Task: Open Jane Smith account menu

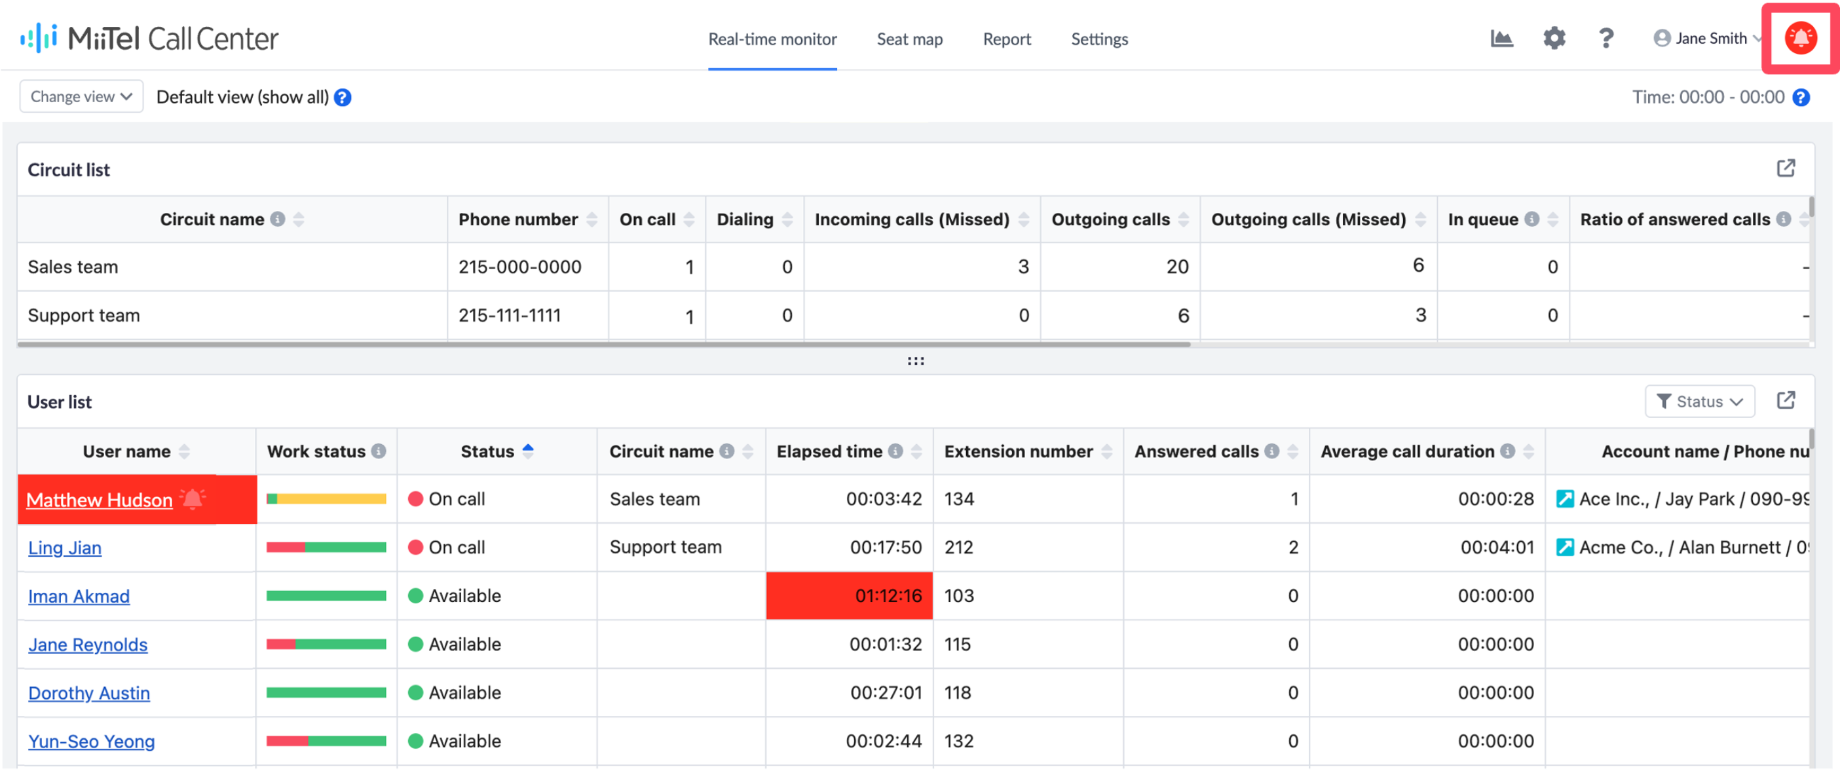Action: (1707, 39)
